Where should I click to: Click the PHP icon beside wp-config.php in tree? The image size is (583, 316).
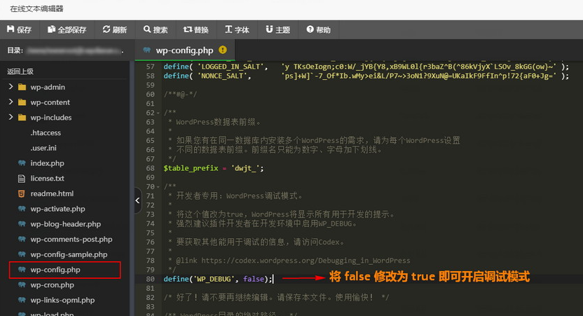pos(22,270)
